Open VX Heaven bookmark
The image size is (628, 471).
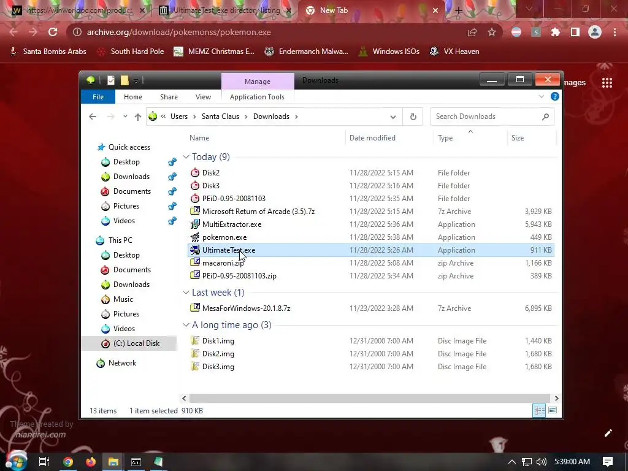(454, 52)
